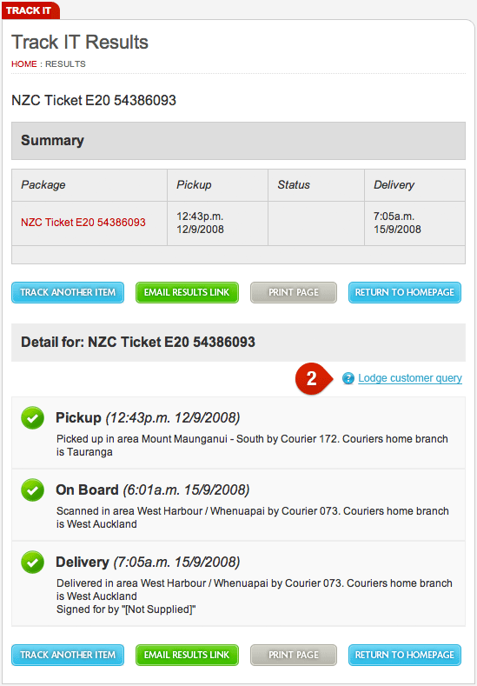Go to HOME in the breadcrumb
This screenshot has height=686, width=477.
[x=24, y=63]
